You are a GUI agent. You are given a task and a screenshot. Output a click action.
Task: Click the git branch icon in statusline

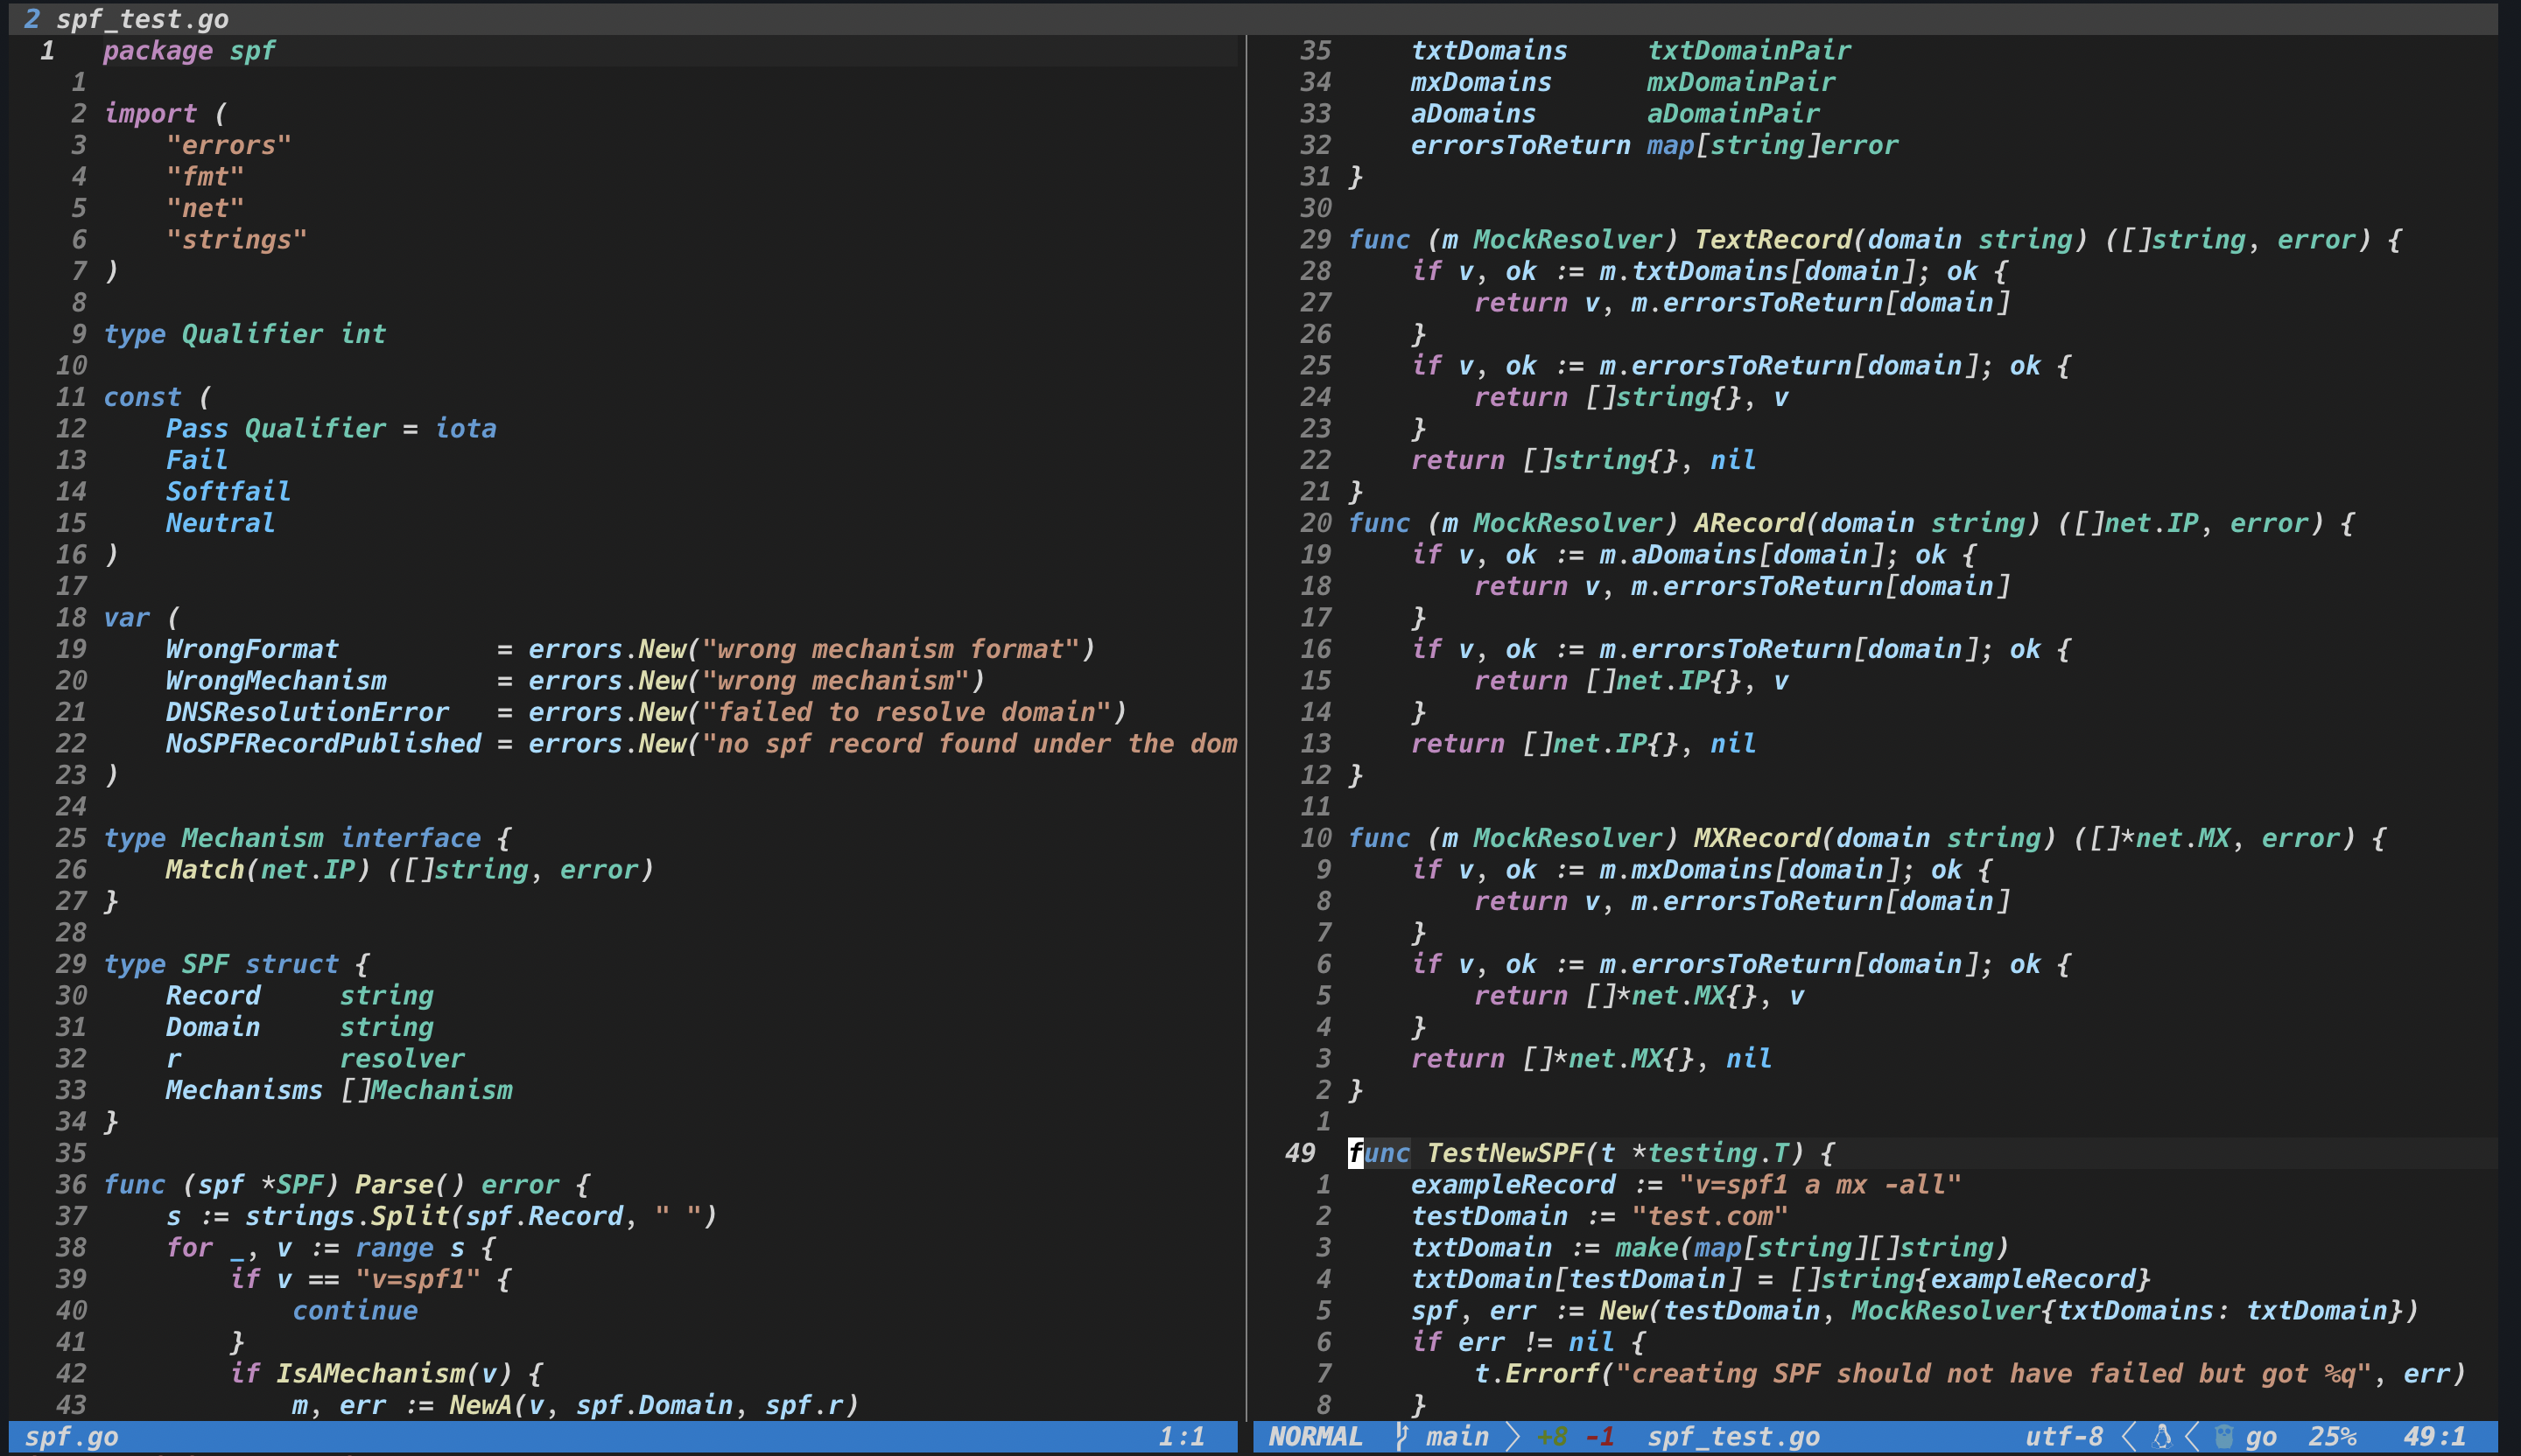[1401, 1436]
